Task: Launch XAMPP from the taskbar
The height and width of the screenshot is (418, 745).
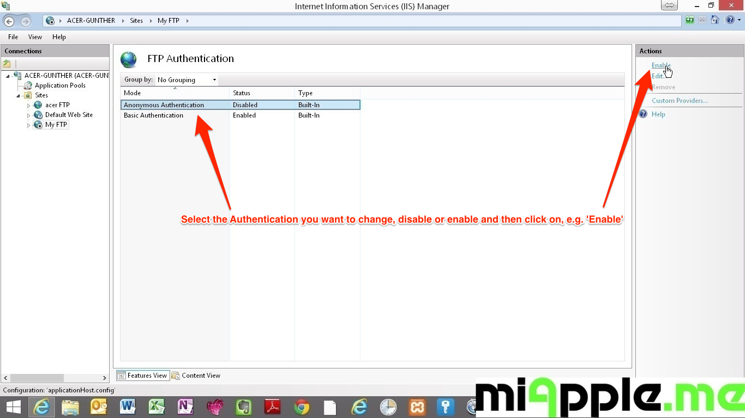Action: pyautogui.click(x=417, y=407)
